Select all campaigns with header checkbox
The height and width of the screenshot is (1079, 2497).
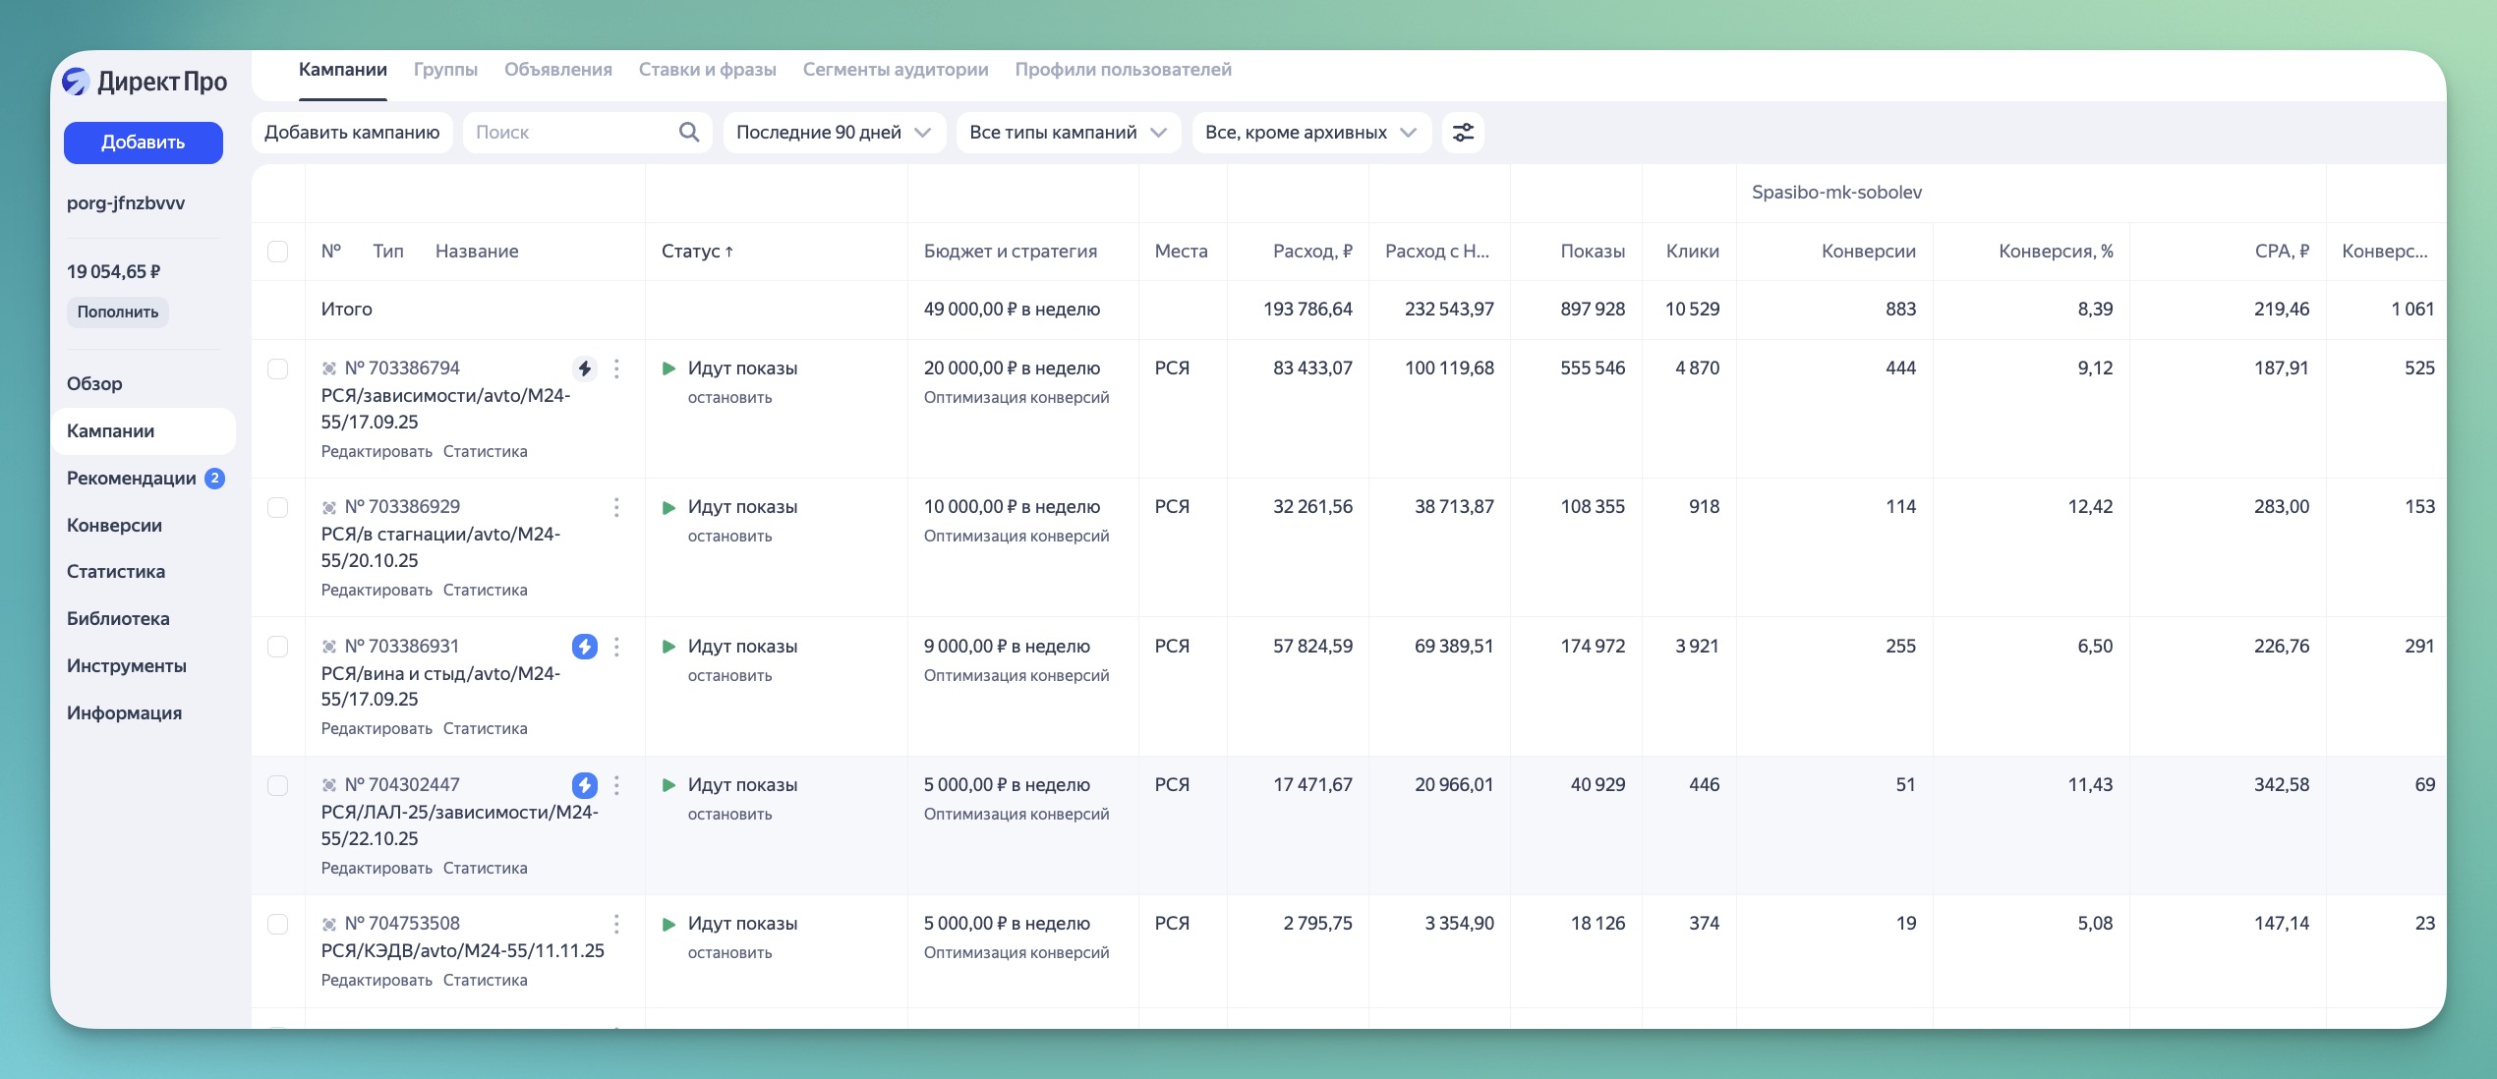(278, 252)
